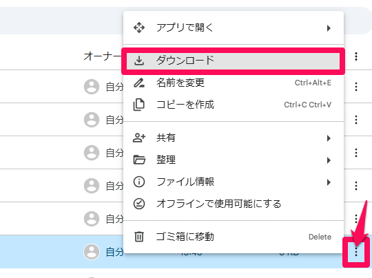Image resolution: width=372 pixels, height=278 pixels.
Task: Select ダウンロード in the context menu
Action: click(x=234, y=61)
